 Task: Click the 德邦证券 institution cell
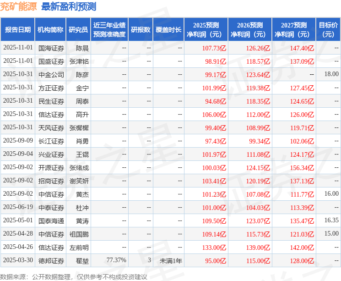(x=51, y=261)
